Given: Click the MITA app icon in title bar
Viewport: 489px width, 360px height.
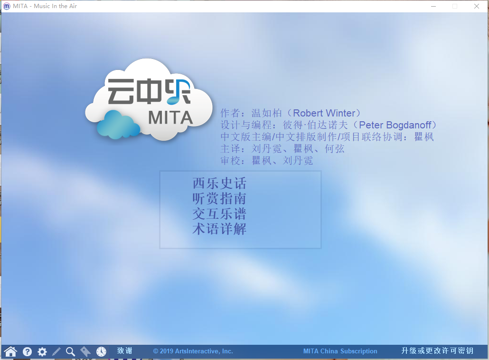Looking at the screenshot, I should click(7, 6).
